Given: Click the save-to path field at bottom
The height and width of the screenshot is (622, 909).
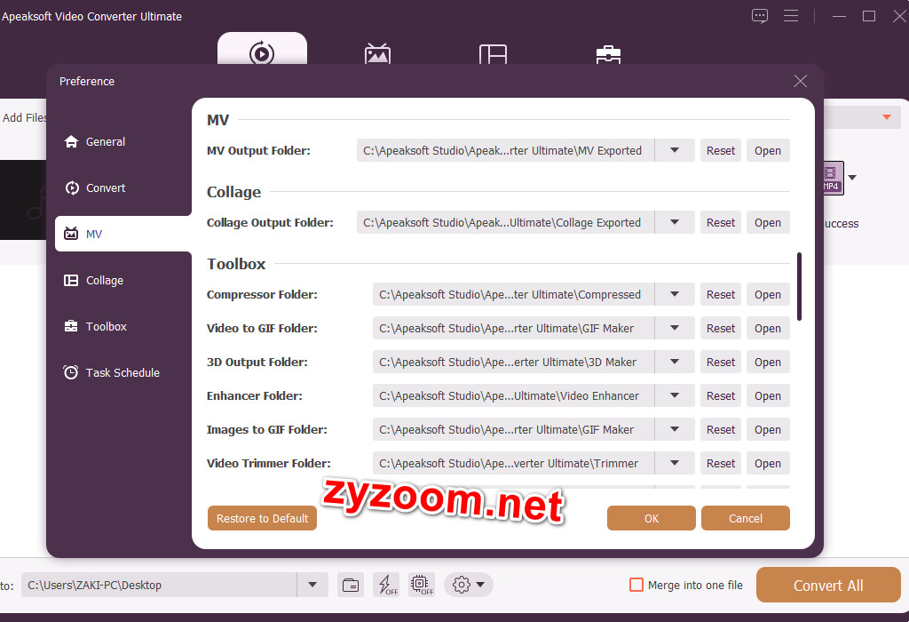Looking at the screenshot, I should tap(160, 585).
